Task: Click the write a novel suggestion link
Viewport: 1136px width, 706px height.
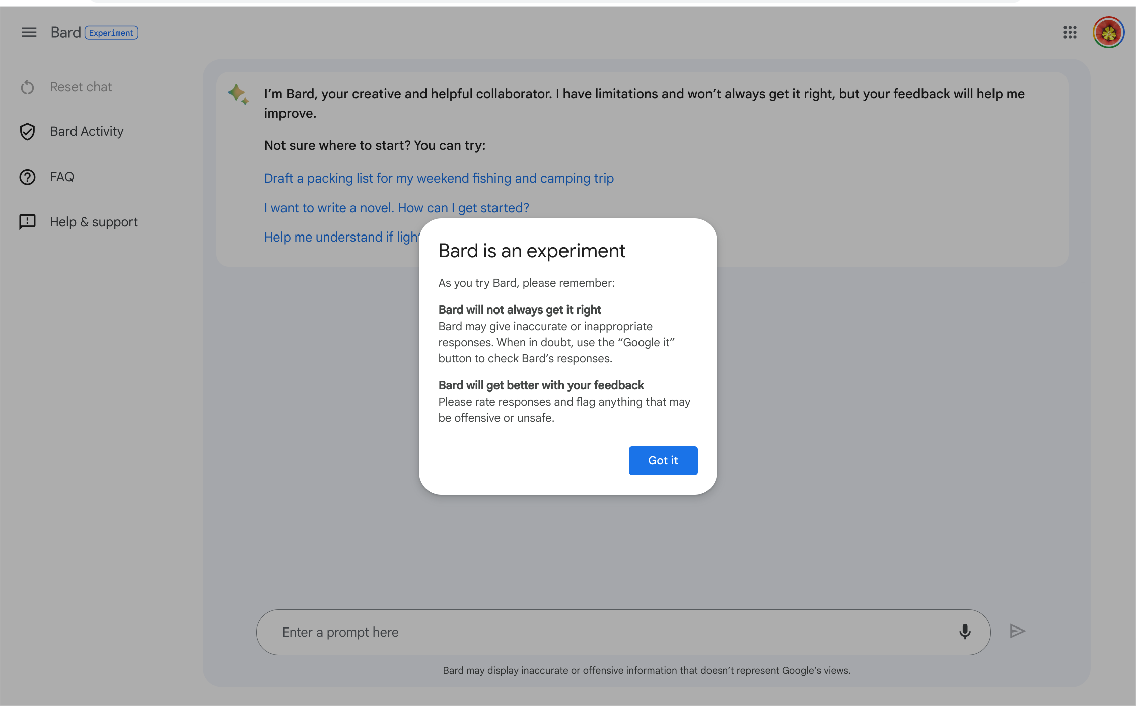Action: [396, 208]
